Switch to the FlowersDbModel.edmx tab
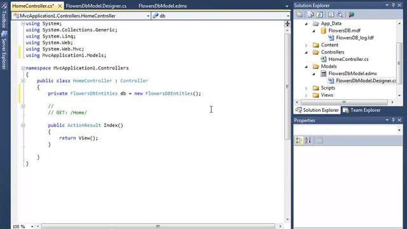 point(163,6)
